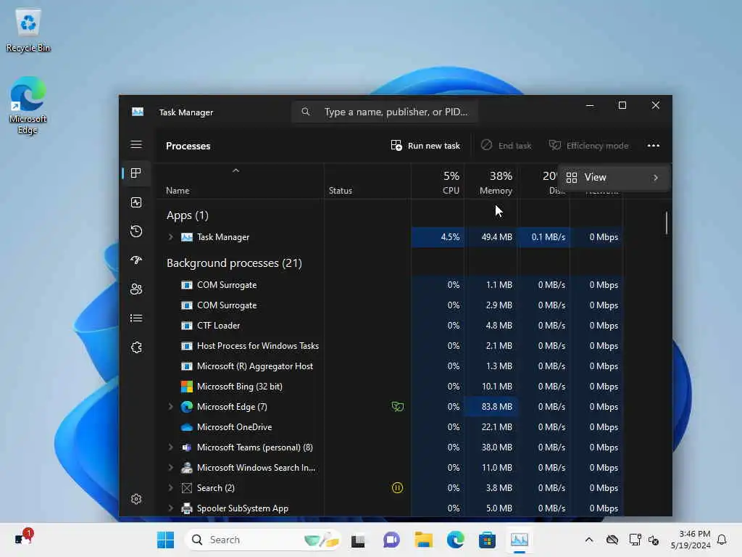
Task: Click the 4.5% CPU cell for Task Manager
Action: (x=438, y=237)
